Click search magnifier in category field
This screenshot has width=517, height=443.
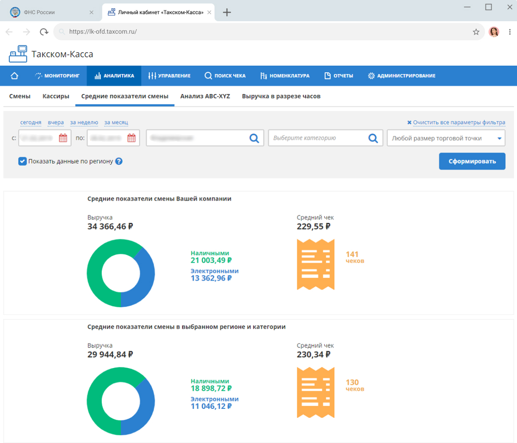click(373, 138)
